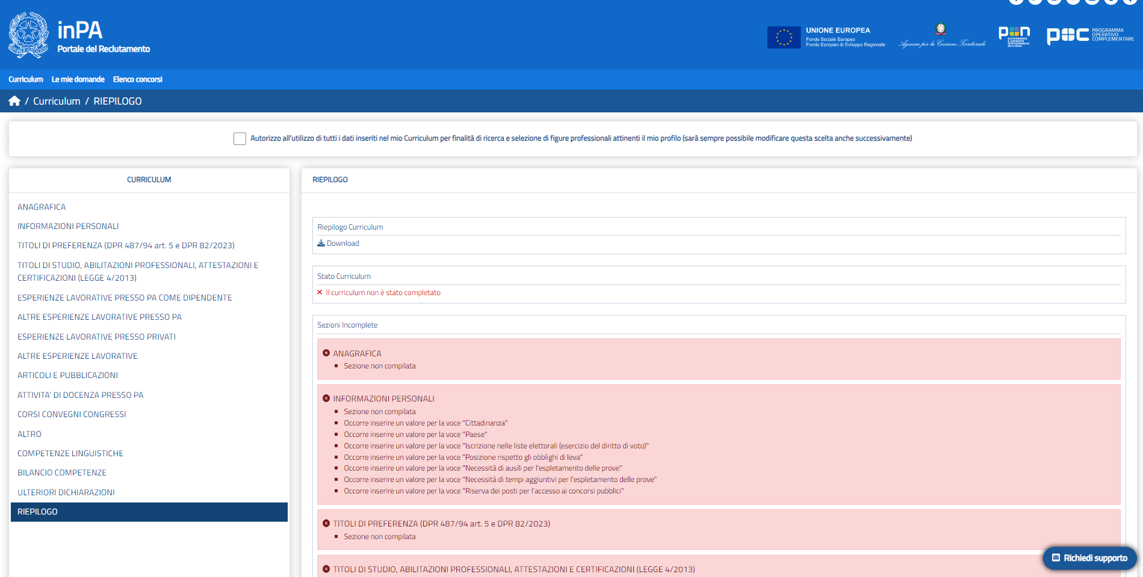Viewport: 1143px width, 577px height.
Task: Click the CURRICULUM sidebar panel header
Action: (149, 180)
